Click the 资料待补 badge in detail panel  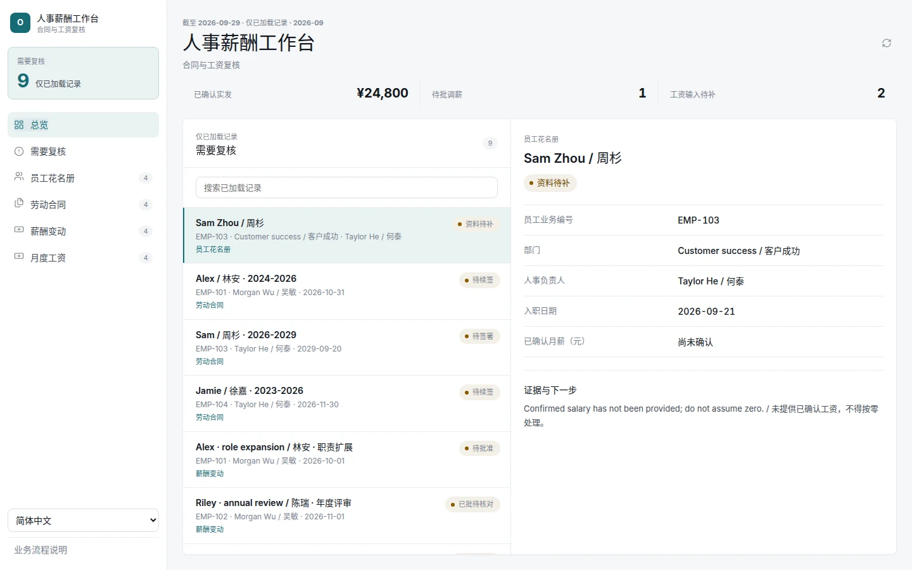[x=550, y=183]
